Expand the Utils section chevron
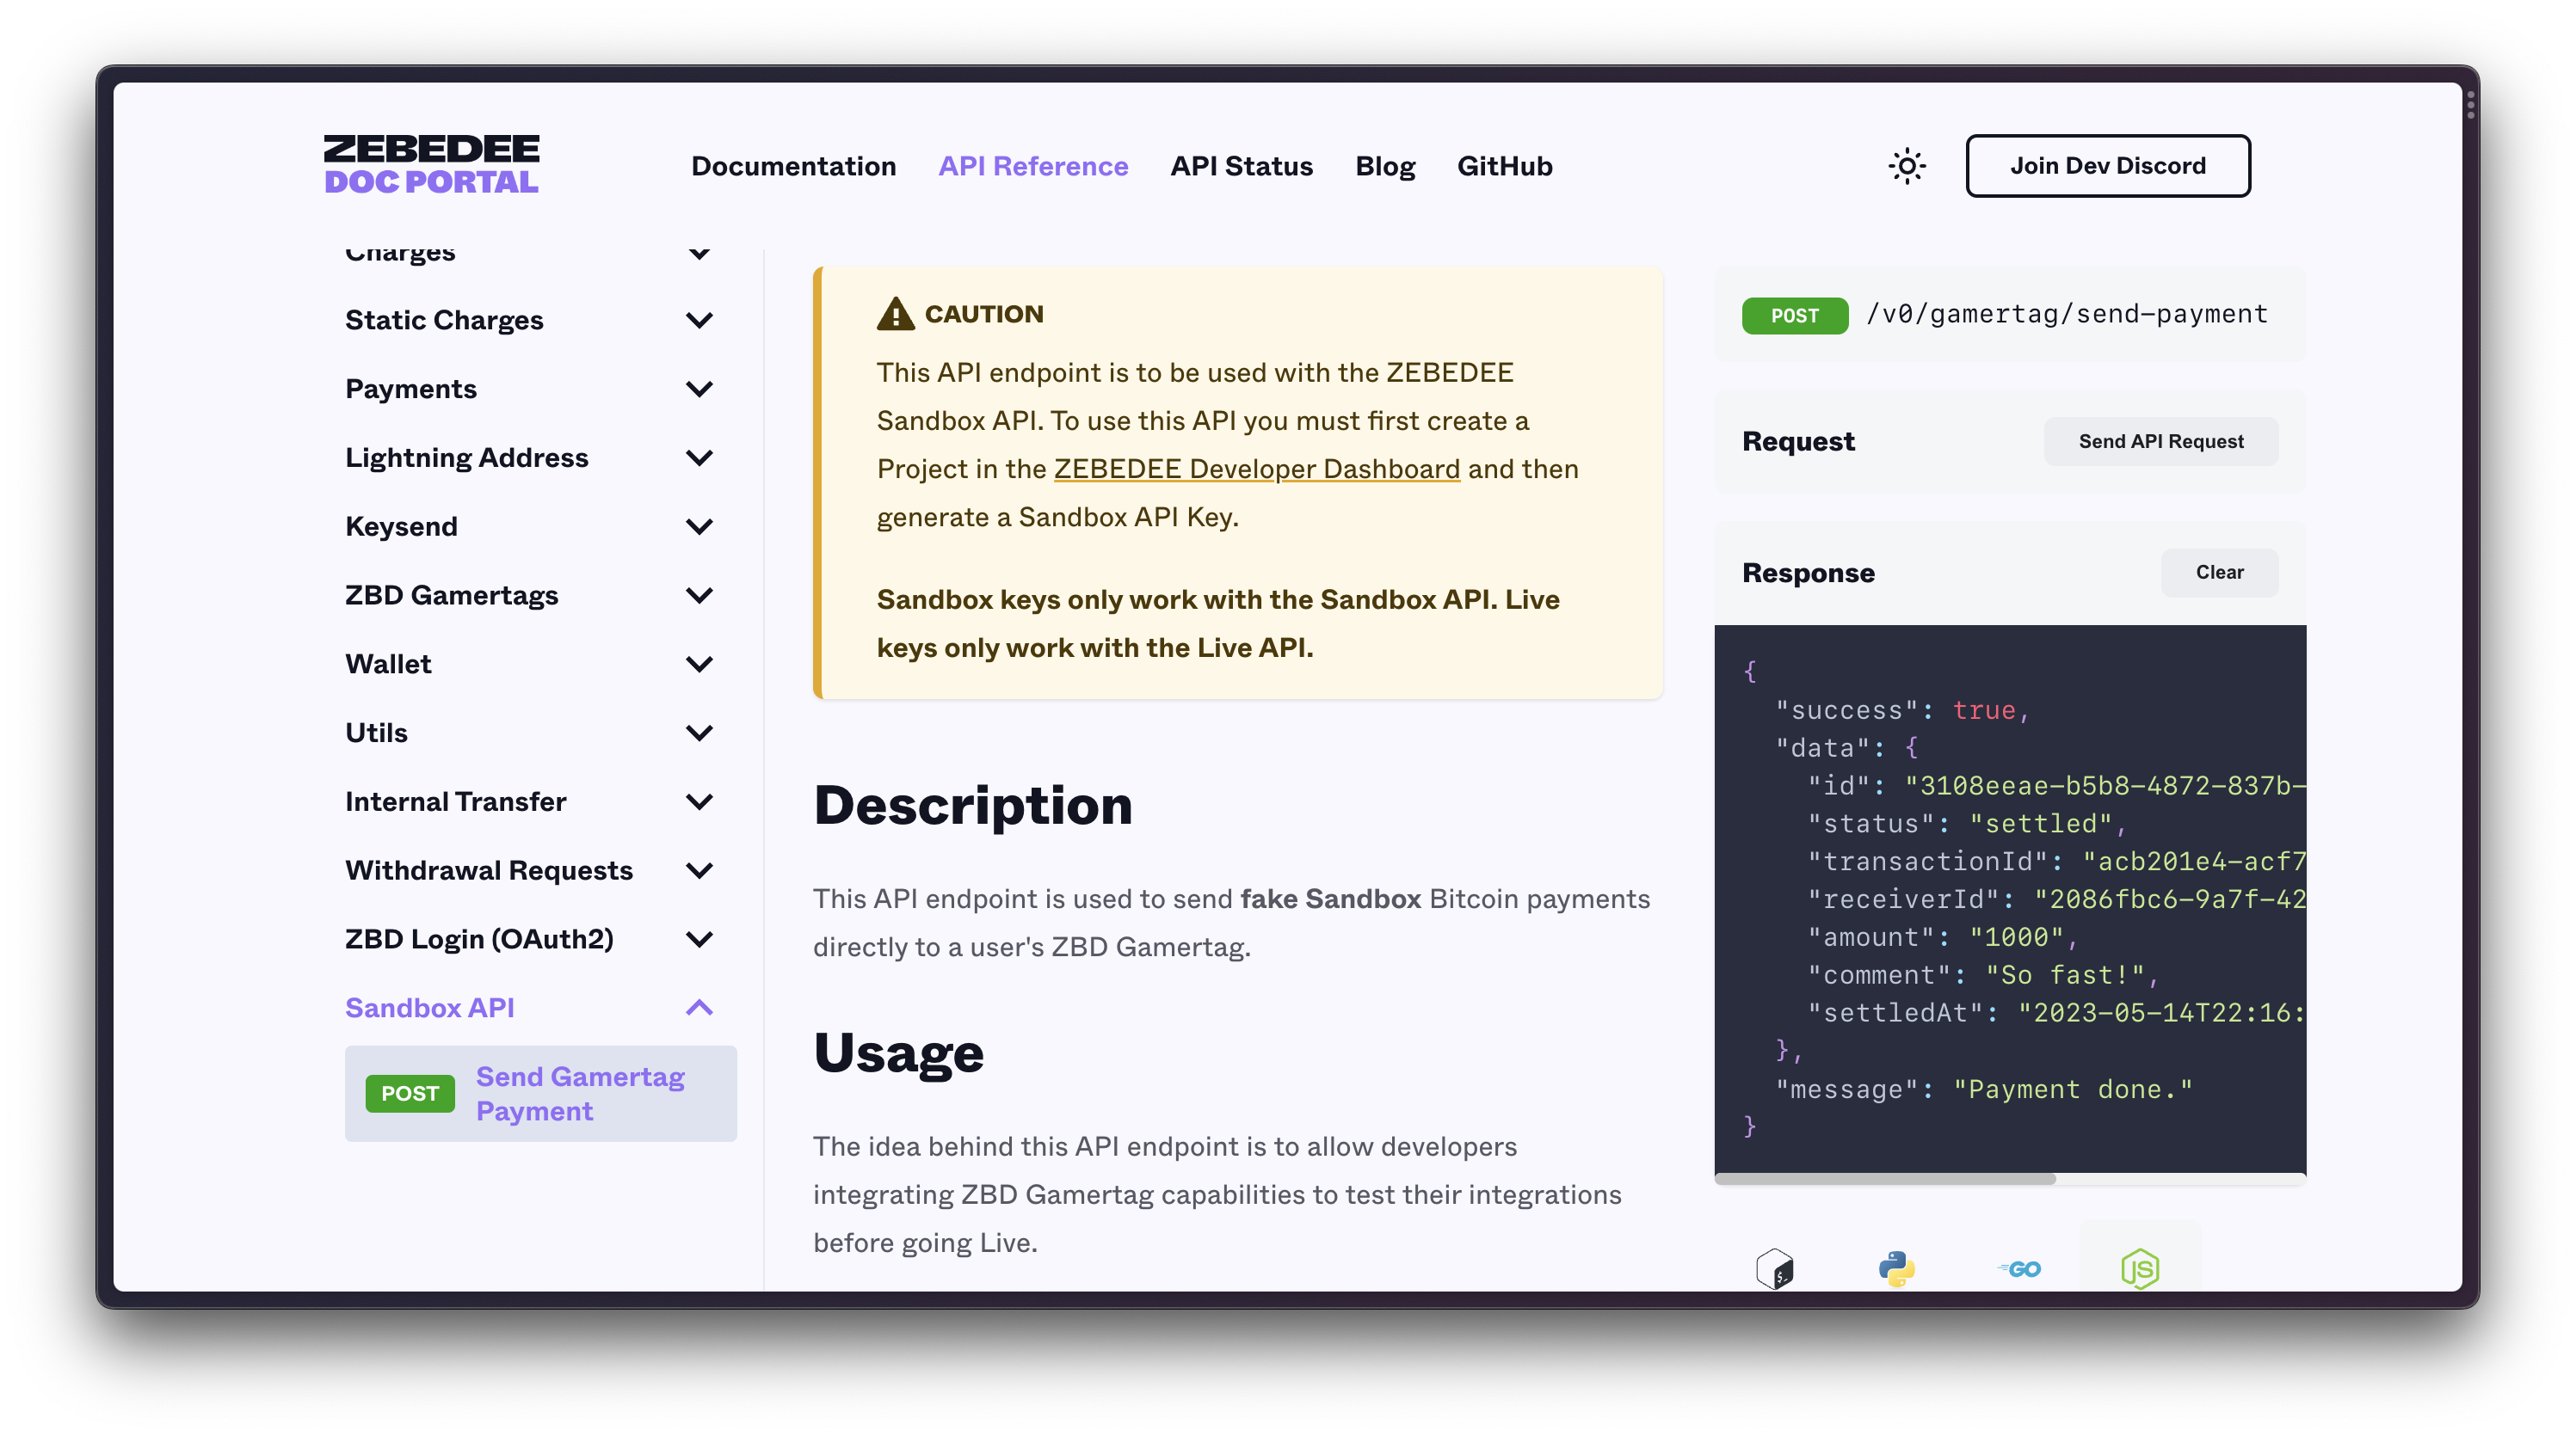The image size is (2576, 1436). [699, 733]
